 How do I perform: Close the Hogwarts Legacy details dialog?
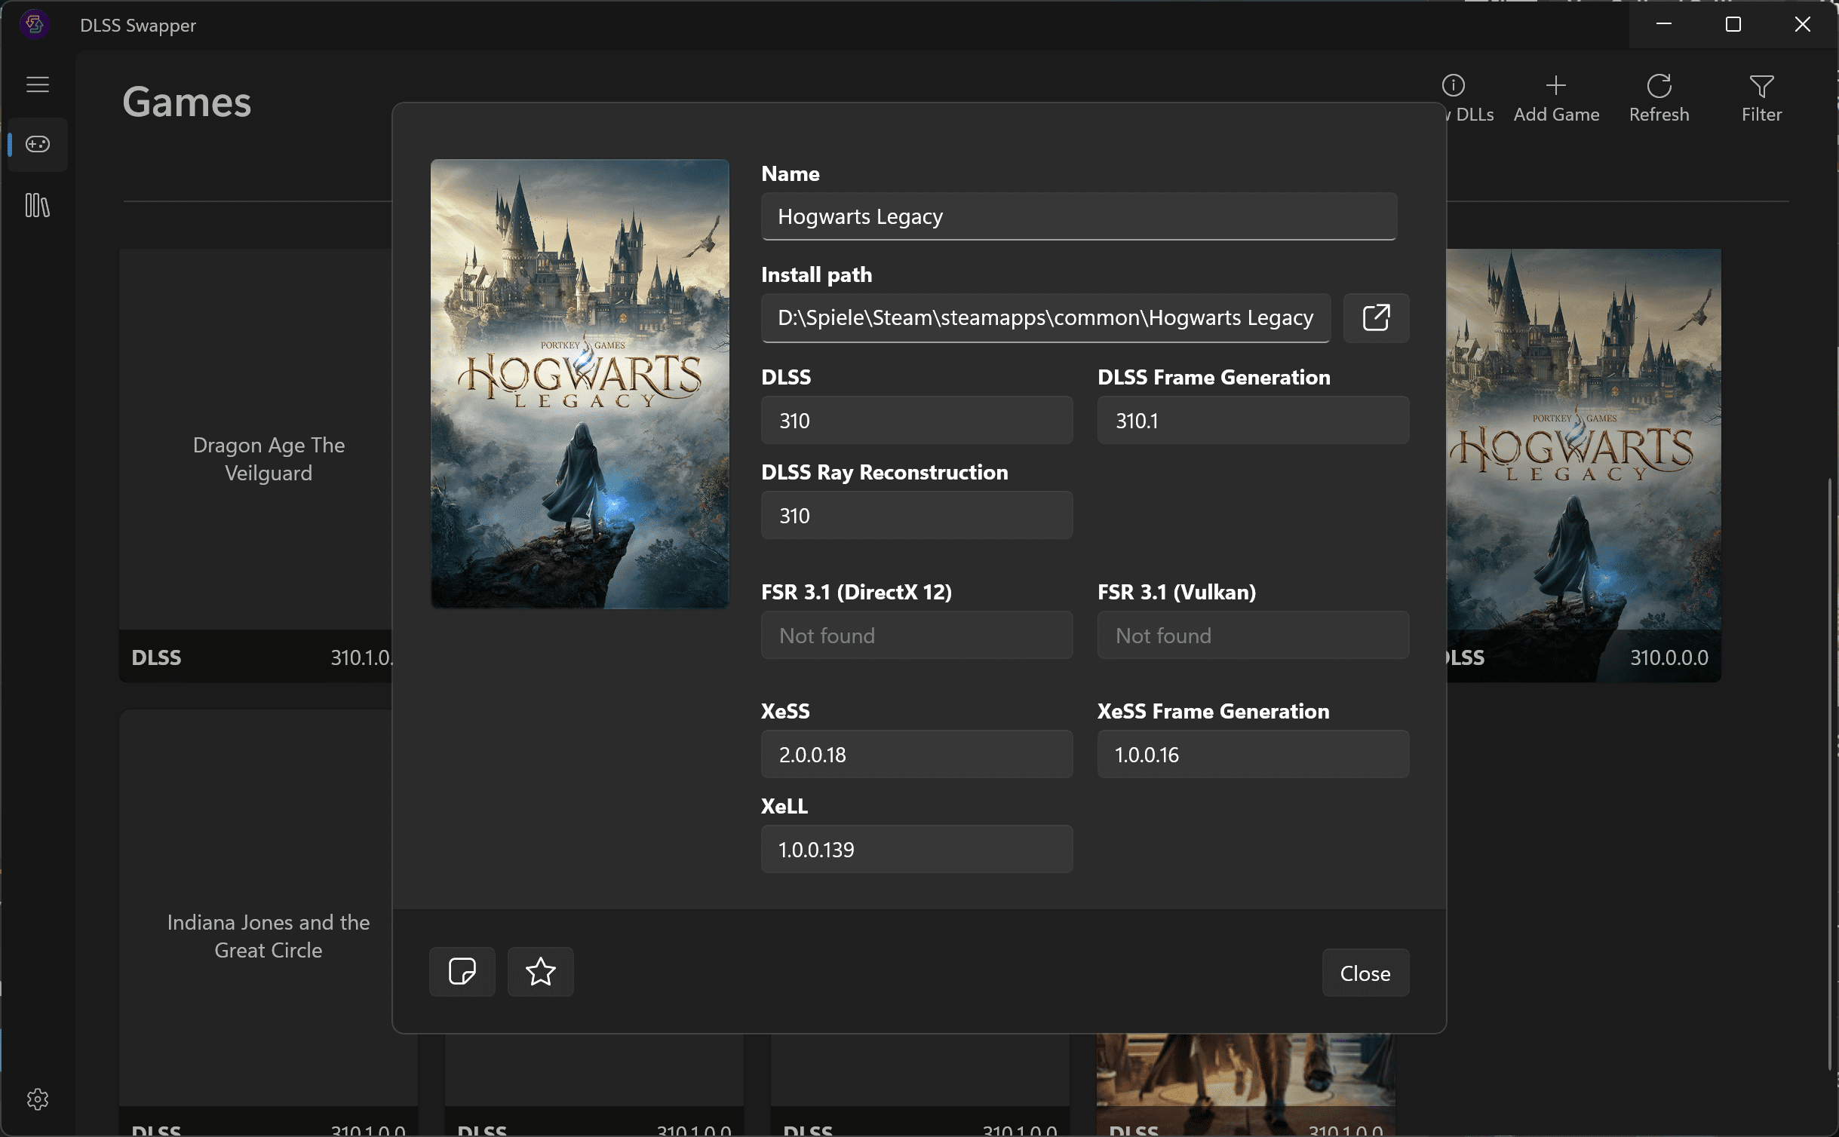point(1365,973)
